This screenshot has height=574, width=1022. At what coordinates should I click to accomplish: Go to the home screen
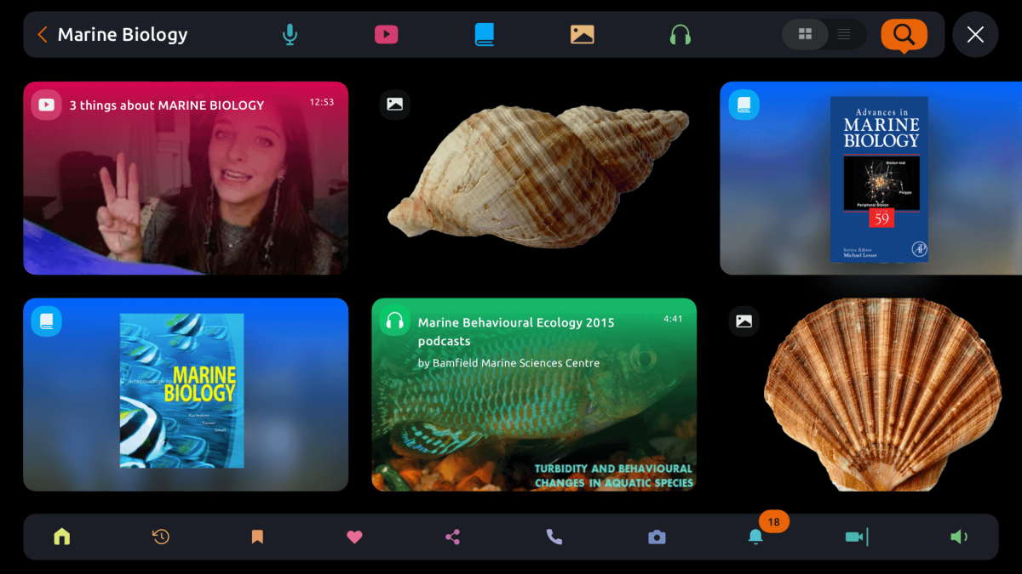(x=60, y=537)
